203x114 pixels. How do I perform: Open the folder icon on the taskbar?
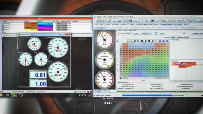[x=1, y=95]
